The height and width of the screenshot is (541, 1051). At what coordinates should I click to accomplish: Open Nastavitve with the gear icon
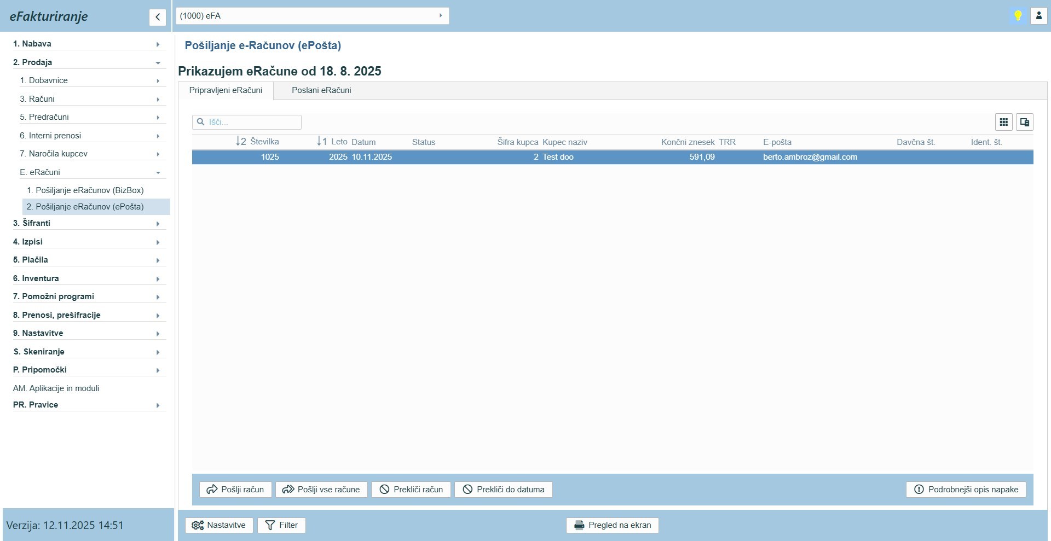tap(219, 525)
